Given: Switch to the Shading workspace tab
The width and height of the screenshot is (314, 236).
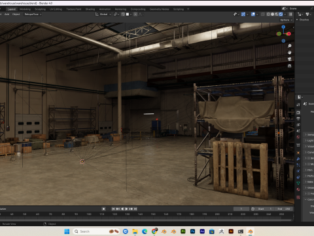Looking at the screenshot, I should coord(90,9).
